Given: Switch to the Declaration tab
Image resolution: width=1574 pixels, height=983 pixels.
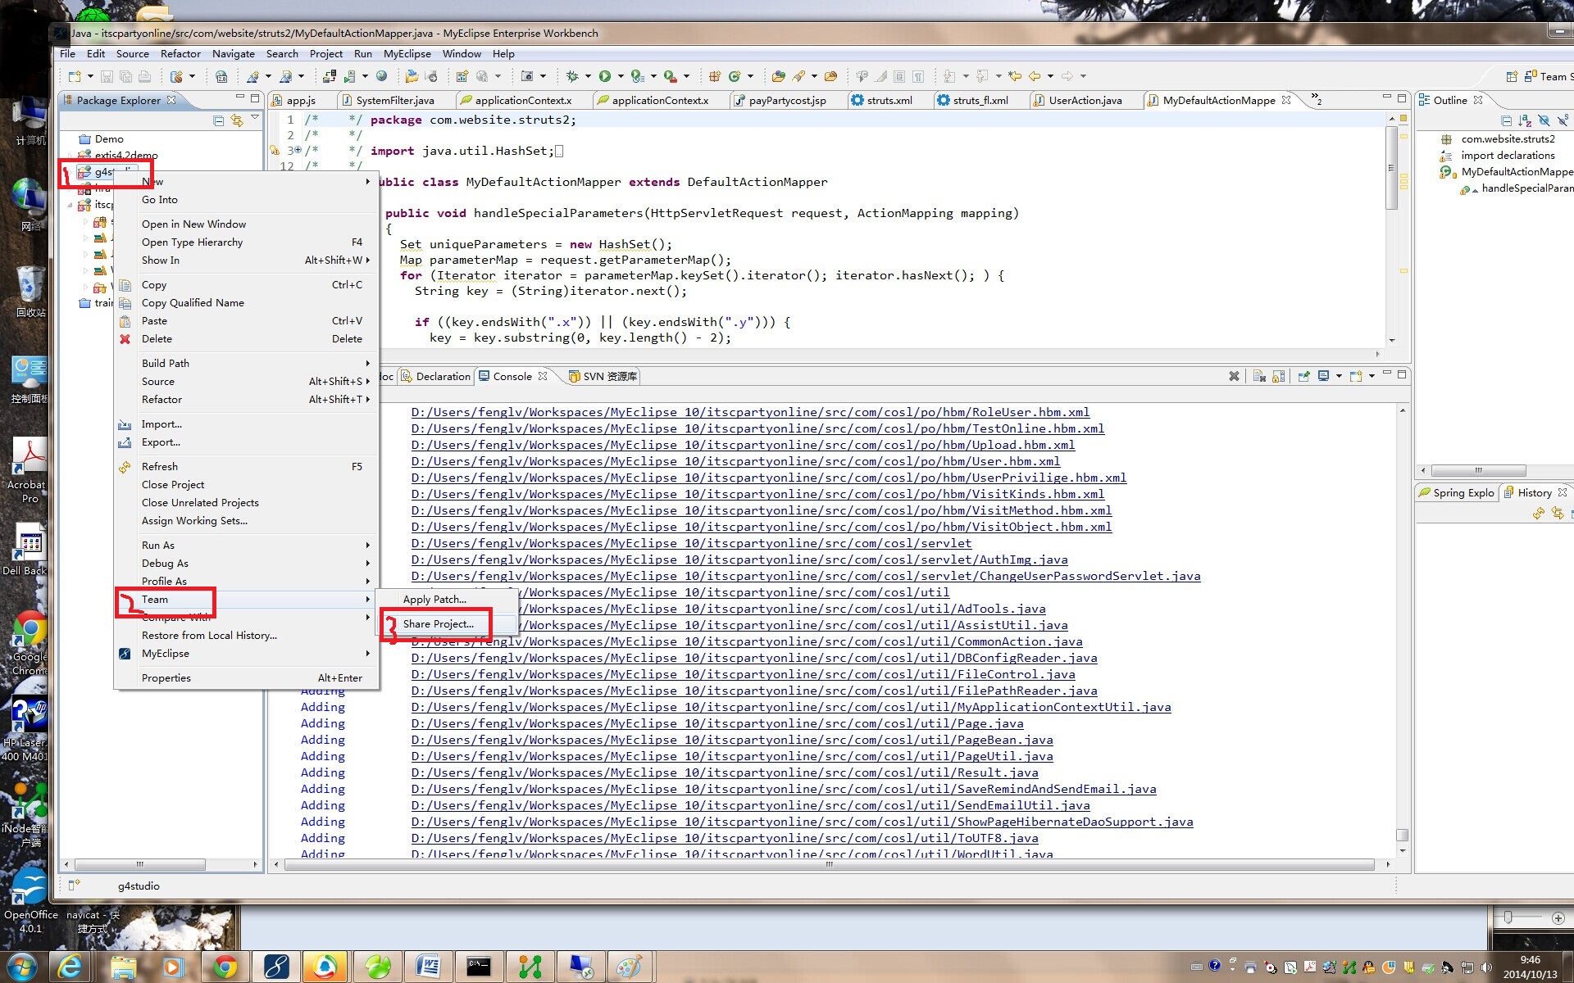Looking at the screenshot, I should tap(436, 376).
